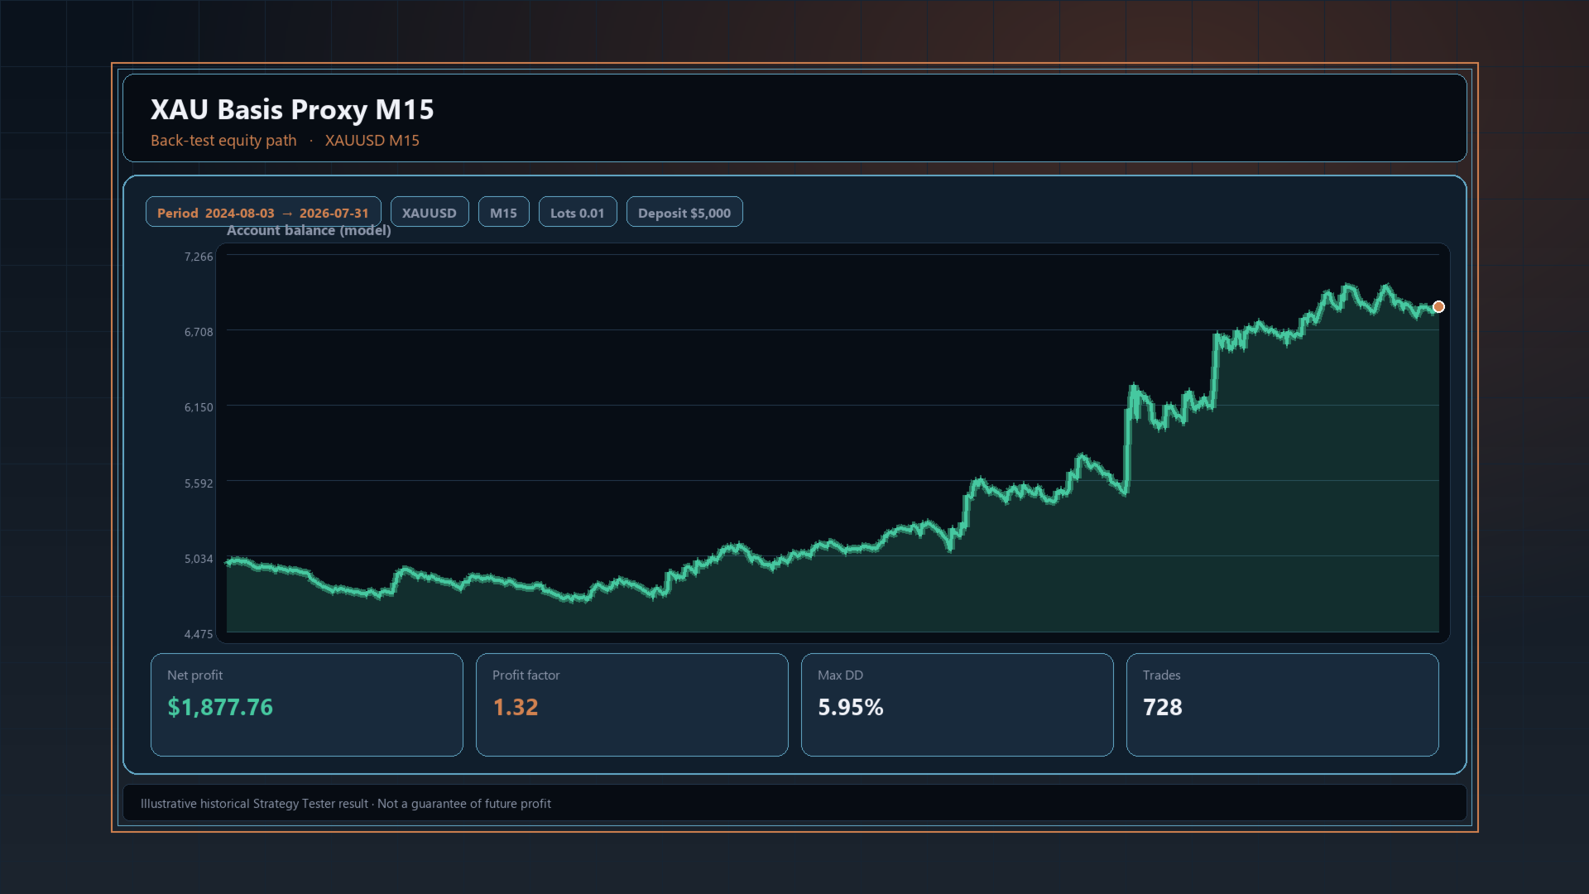Click the $1,877.76 net profit value
1589x894 pixels.
[x=220, y=707]
